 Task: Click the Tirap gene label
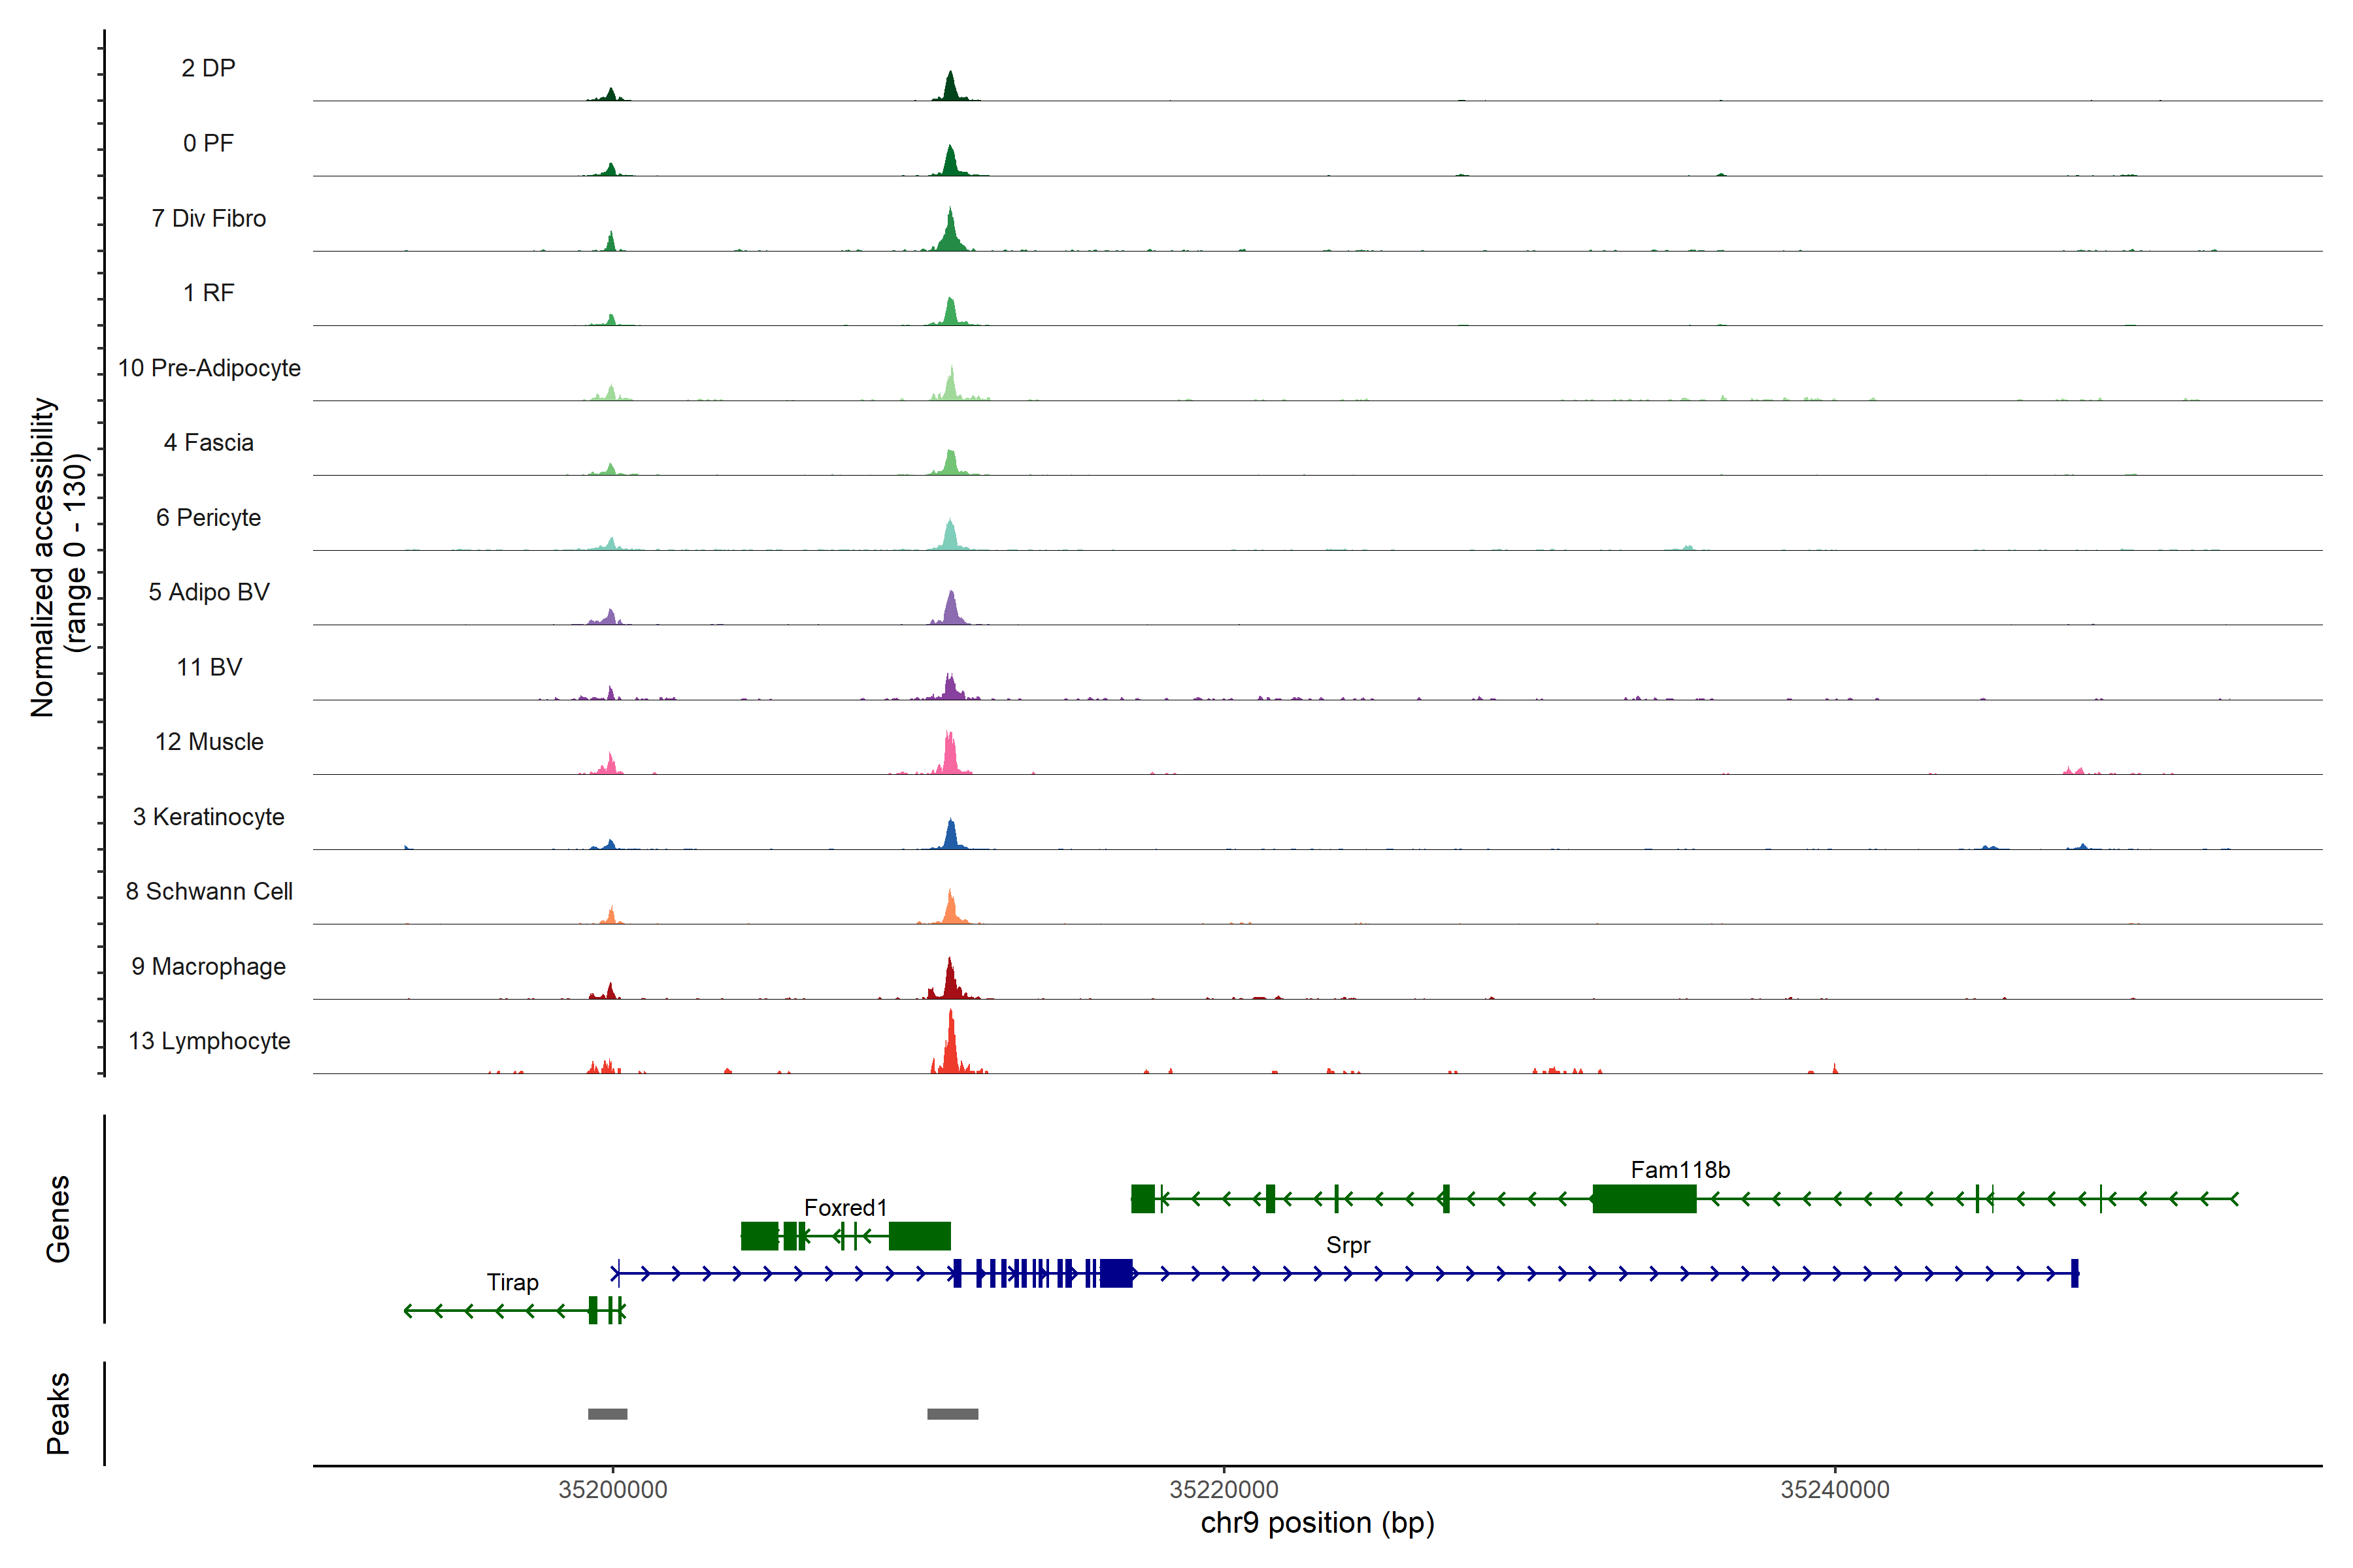512,1282
